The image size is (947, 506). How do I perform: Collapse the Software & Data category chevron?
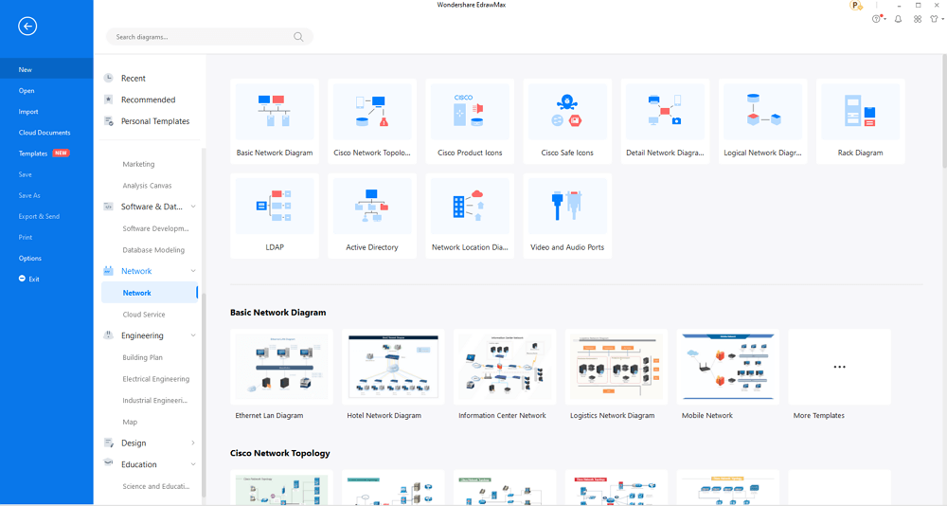[193, 207]
